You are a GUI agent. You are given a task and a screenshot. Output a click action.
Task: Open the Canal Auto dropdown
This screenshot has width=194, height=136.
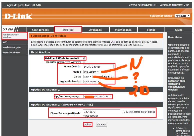tap(88, 77)
